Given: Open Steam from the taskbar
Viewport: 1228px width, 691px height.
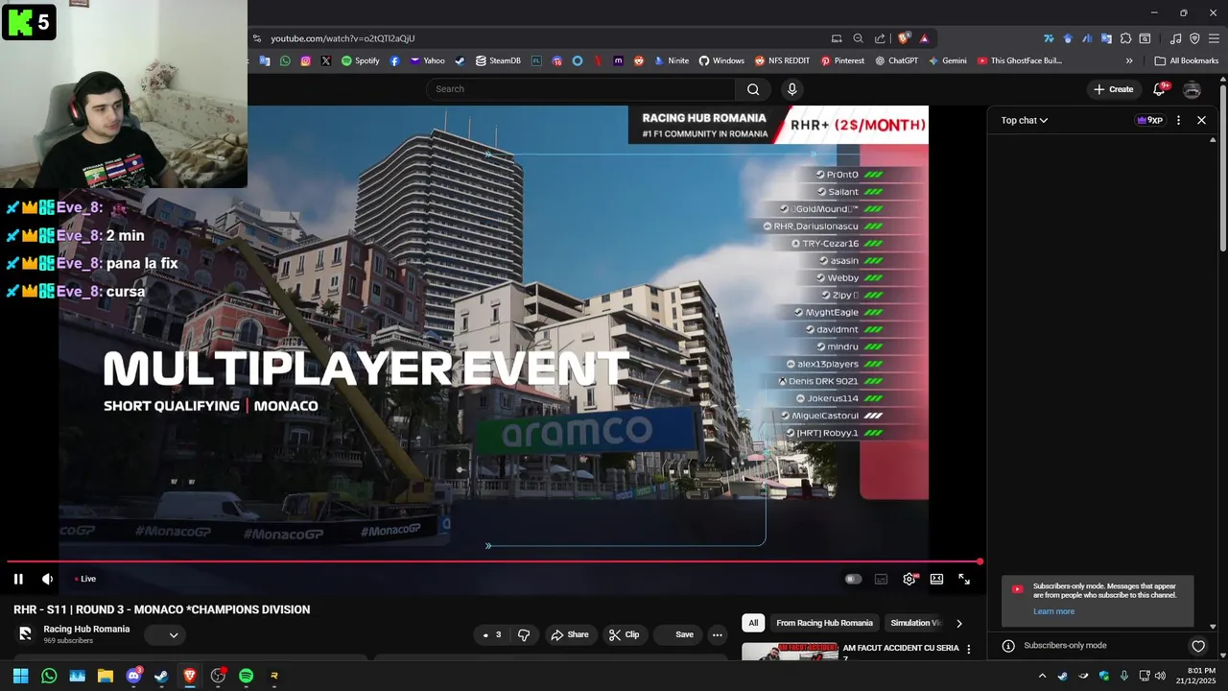Looking at the screenshot, I should [161, 676].
